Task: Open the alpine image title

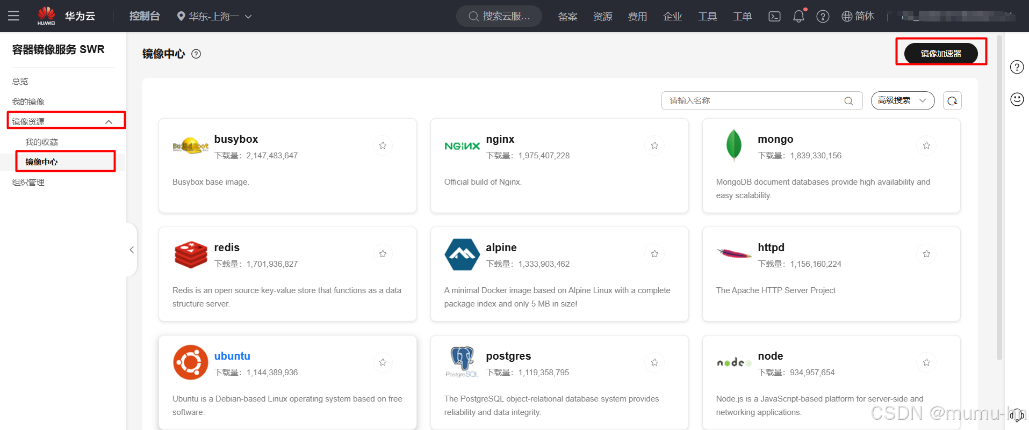Action: point(501,247)
